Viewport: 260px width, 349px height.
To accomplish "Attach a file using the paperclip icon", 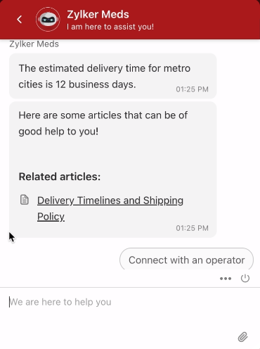I will pyautogui.click(x=243, y=337).
